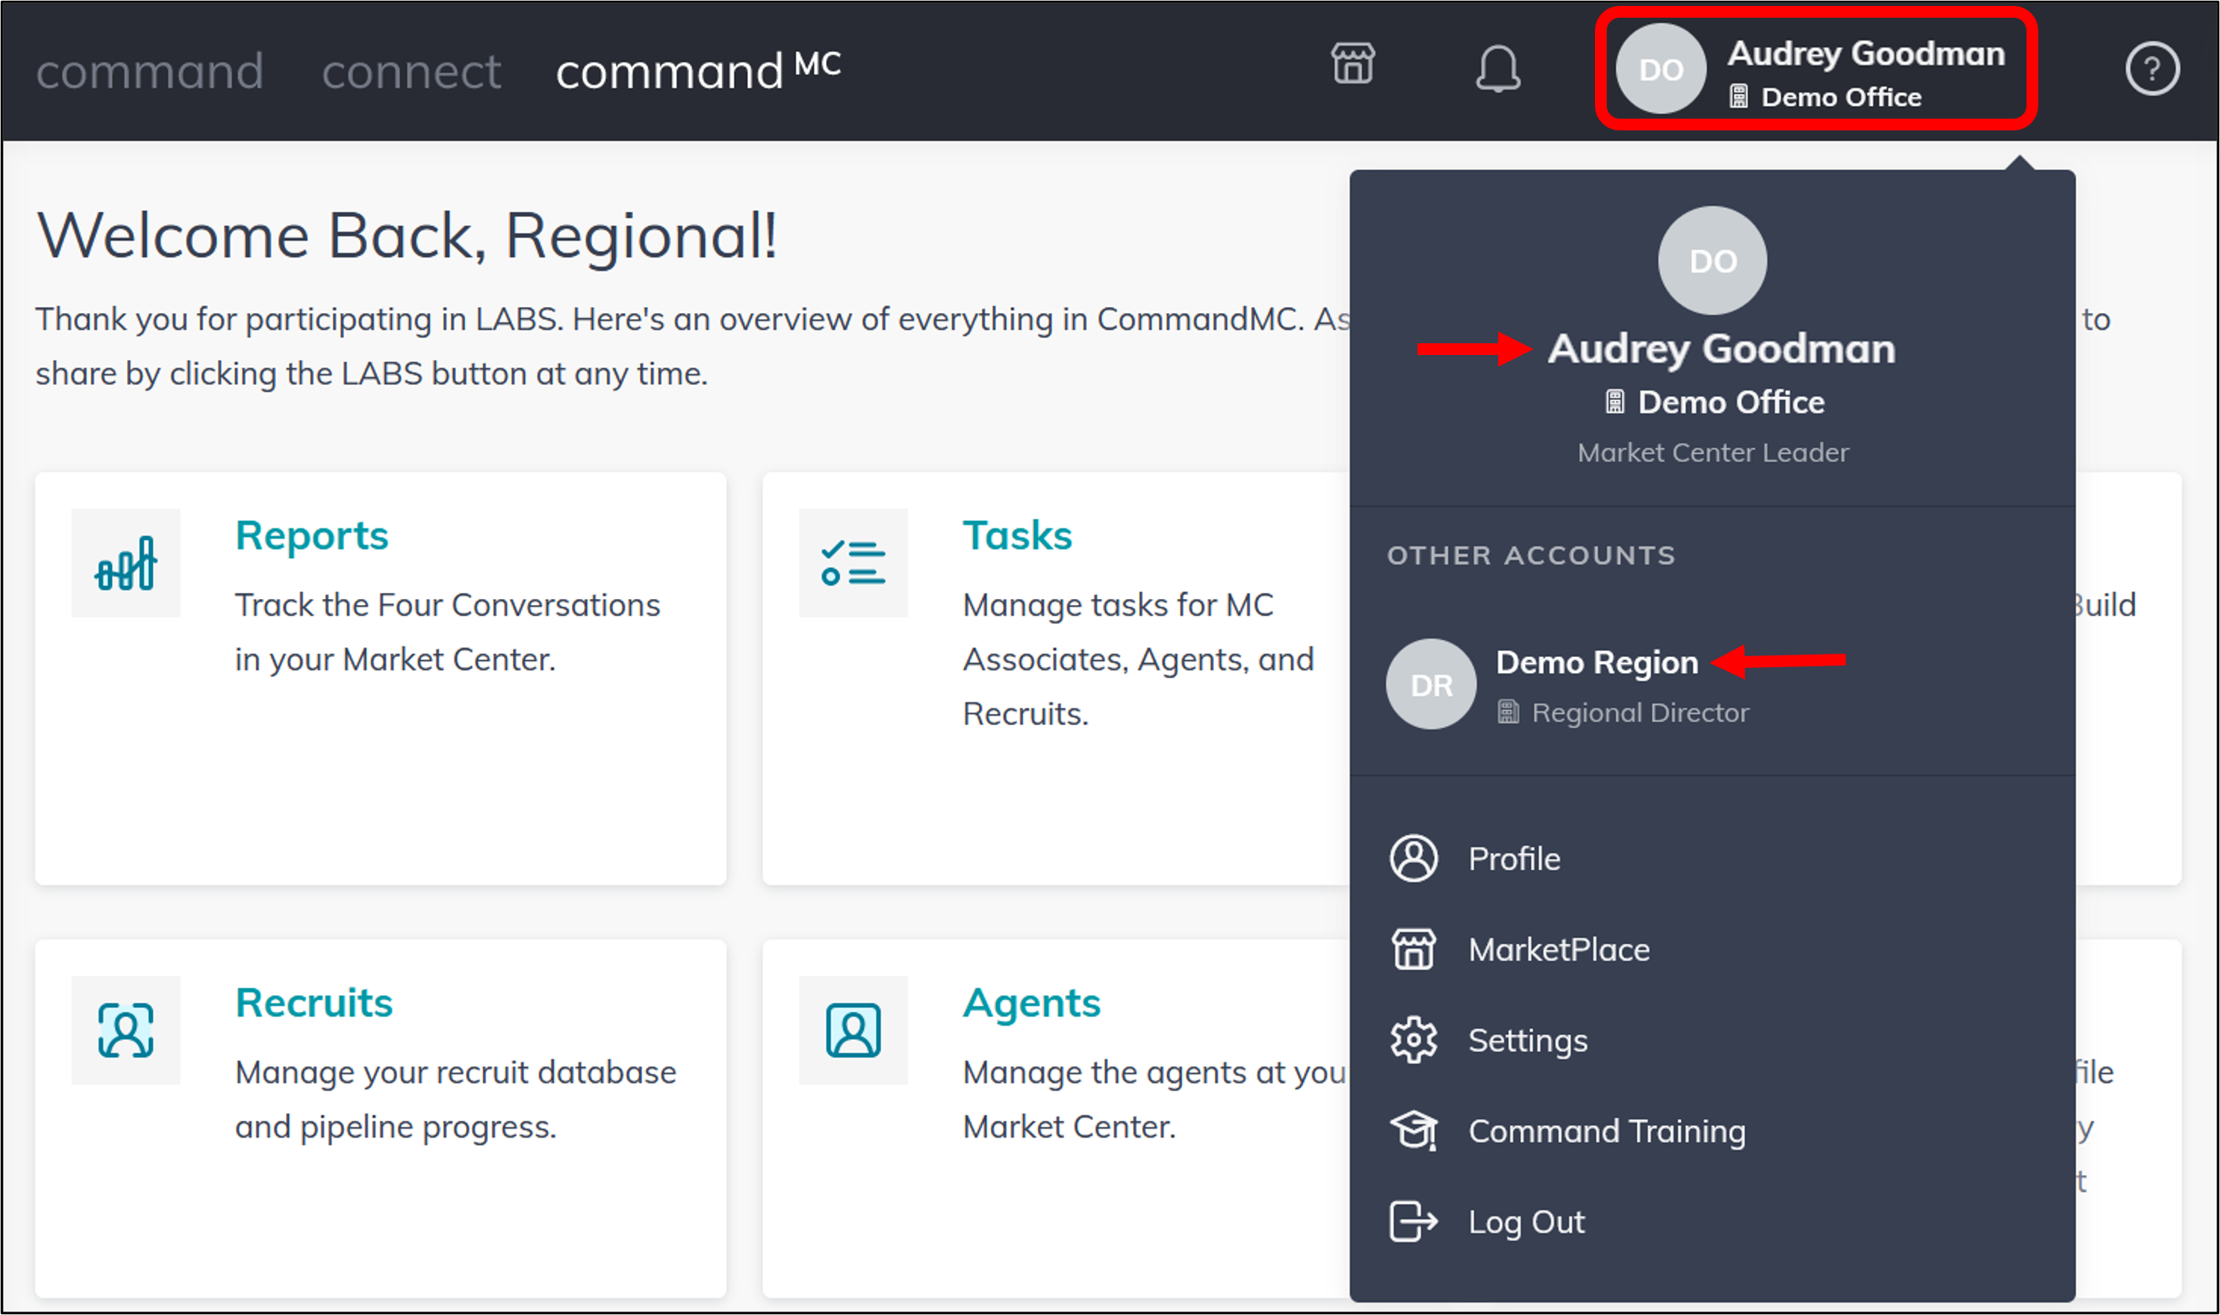
Task: Switch to the command tab
Action: click(x=151, y=71)
